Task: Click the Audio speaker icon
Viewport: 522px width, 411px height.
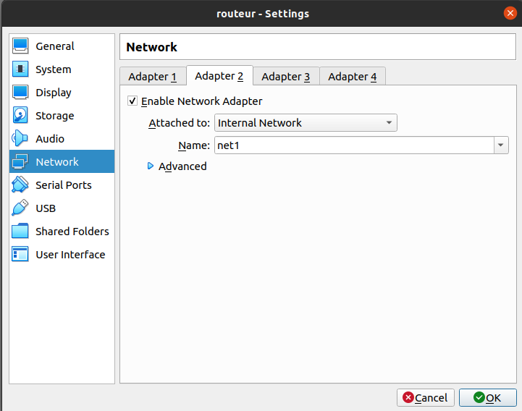Action: [21, 139]
